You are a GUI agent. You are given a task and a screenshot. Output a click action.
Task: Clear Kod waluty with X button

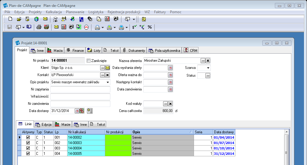170,104
